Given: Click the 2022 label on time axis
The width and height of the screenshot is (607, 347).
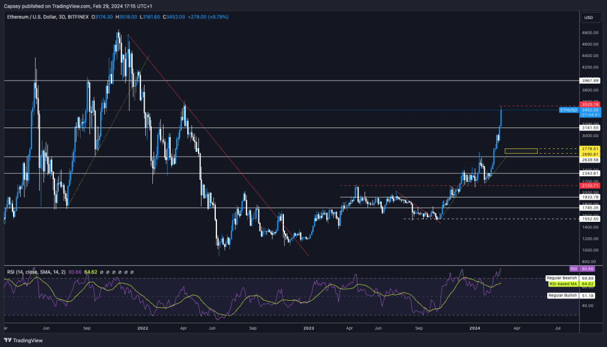Looking at the screenshot, I should [x=143, y=329].
